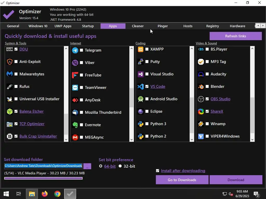
Task: Click the ShareX colorful icon
Action: coord(201,111)
